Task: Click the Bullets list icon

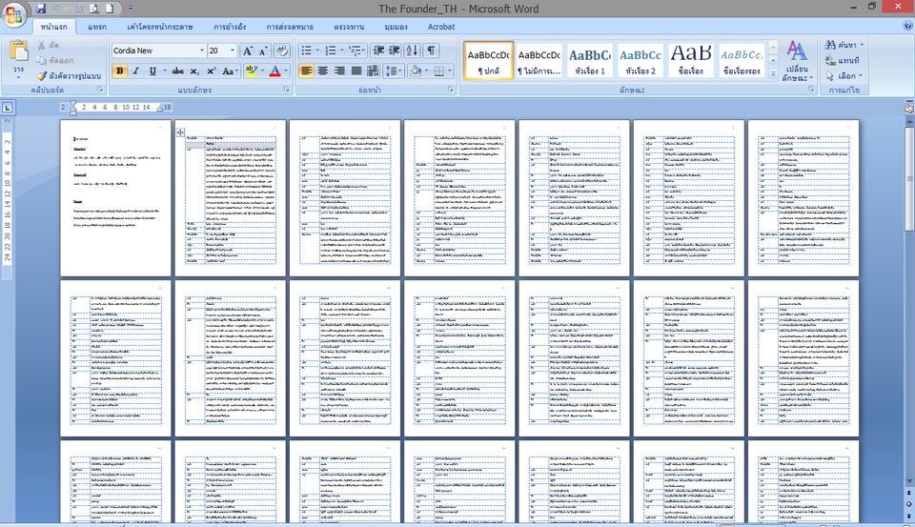Action: pyautogui.click(x=306, y=51)
